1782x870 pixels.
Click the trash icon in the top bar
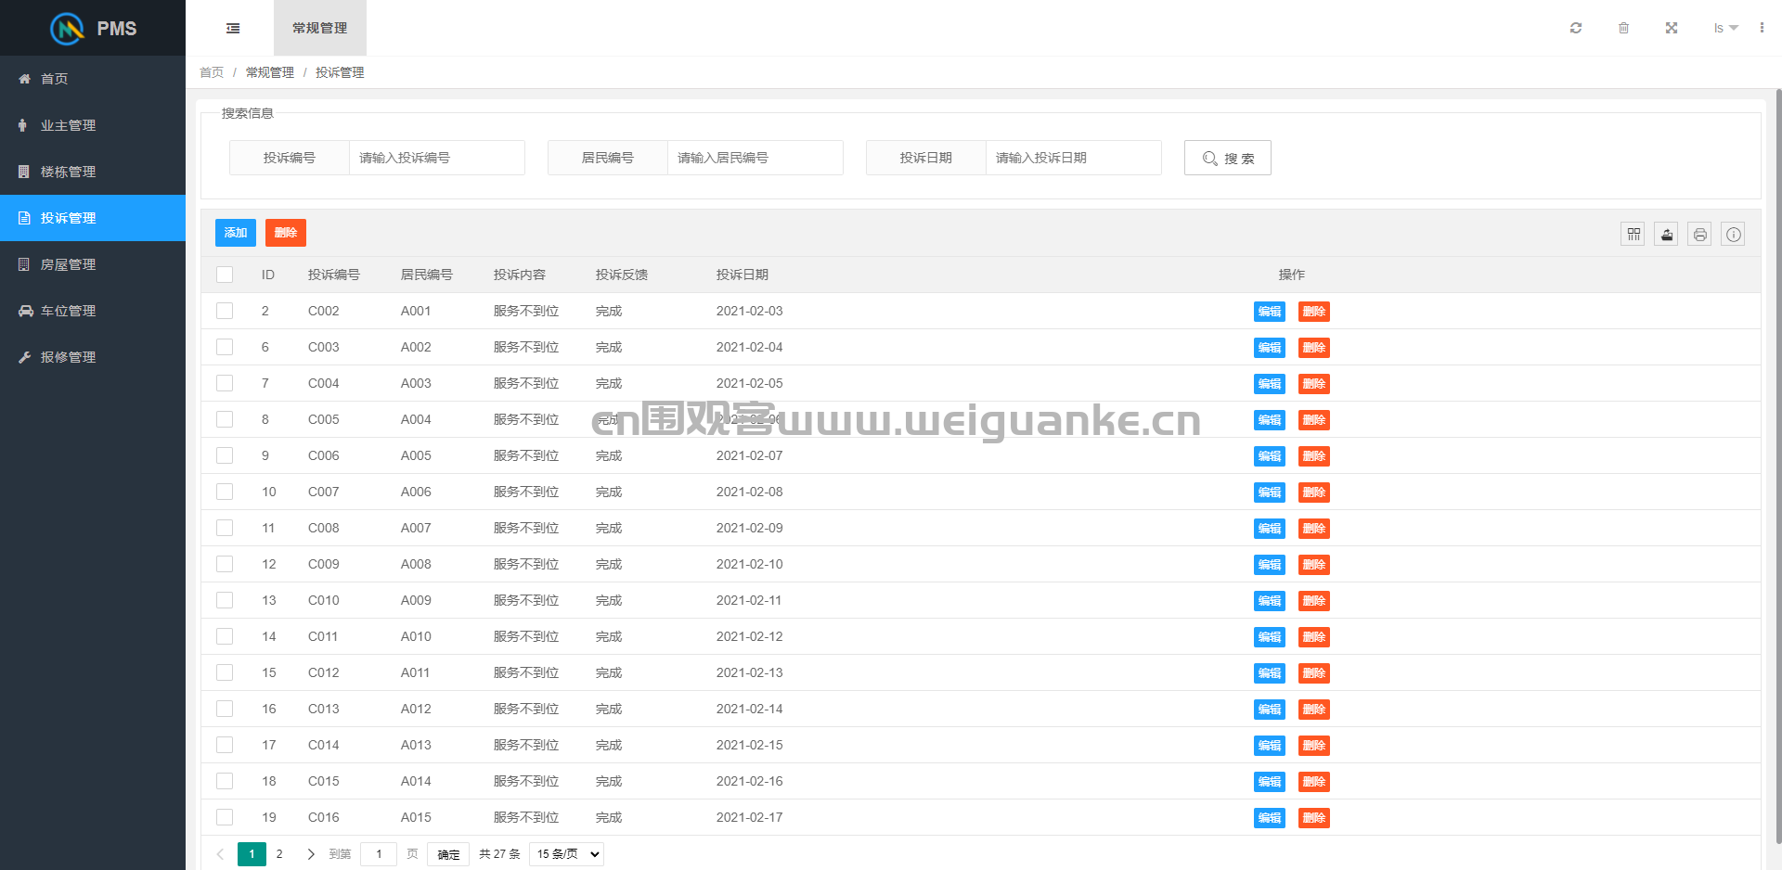(1623, 28)
